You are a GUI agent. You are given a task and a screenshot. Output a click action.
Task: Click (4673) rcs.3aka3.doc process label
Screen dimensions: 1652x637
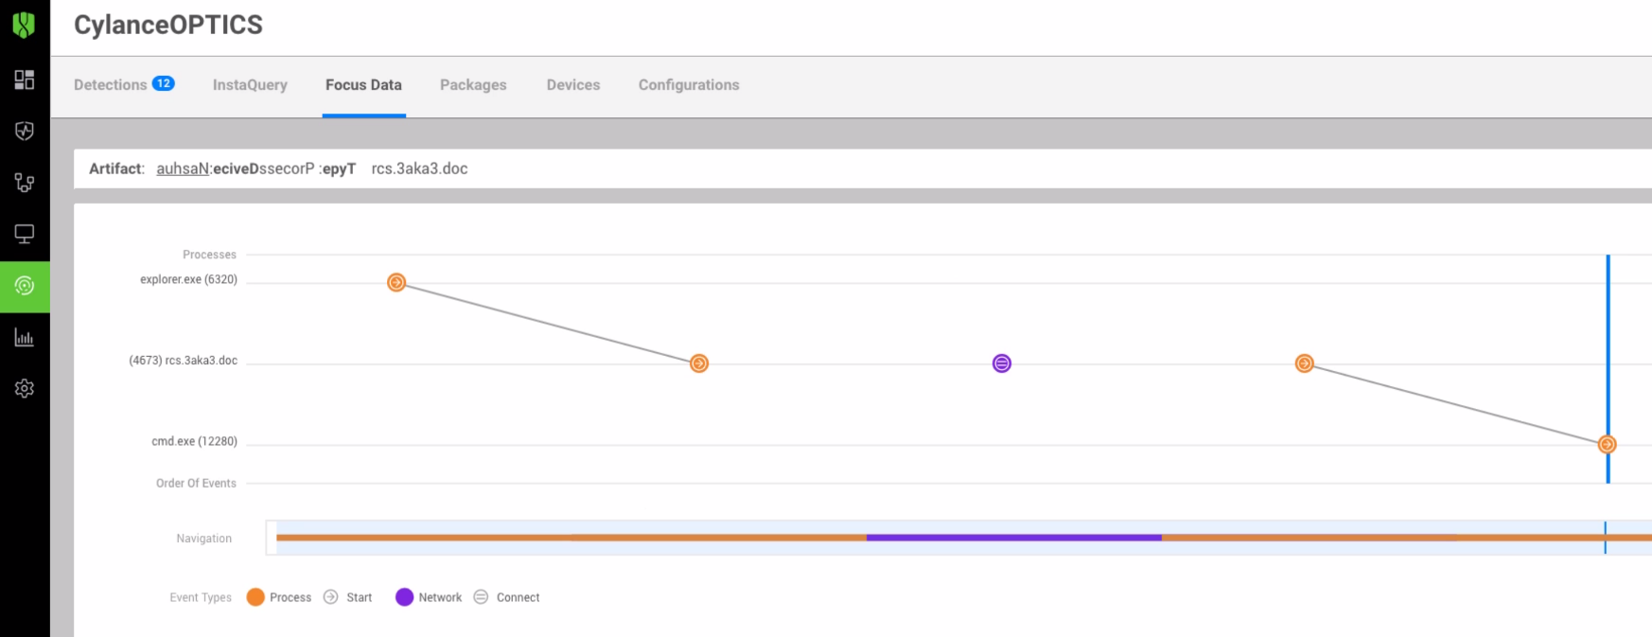point(183,361)
